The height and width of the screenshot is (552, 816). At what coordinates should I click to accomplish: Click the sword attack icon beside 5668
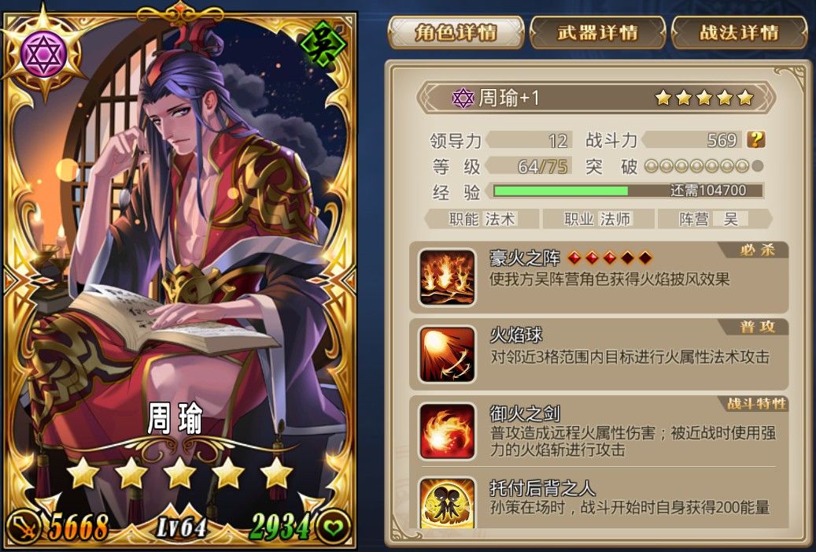pos(24,527)
